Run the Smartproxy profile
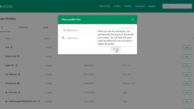194x109 pixels. 187,84
